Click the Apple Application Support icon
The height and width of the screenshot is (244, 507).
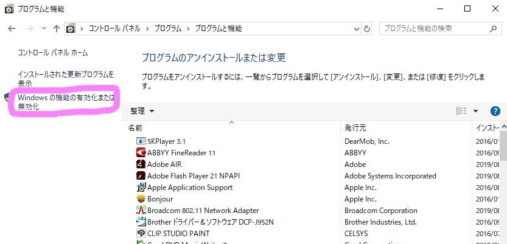(141, 188)
